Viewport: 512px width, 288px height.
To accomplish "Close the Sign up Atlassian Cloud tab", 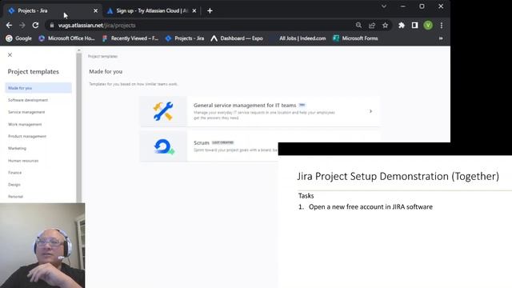I will (x=194, y=10).
